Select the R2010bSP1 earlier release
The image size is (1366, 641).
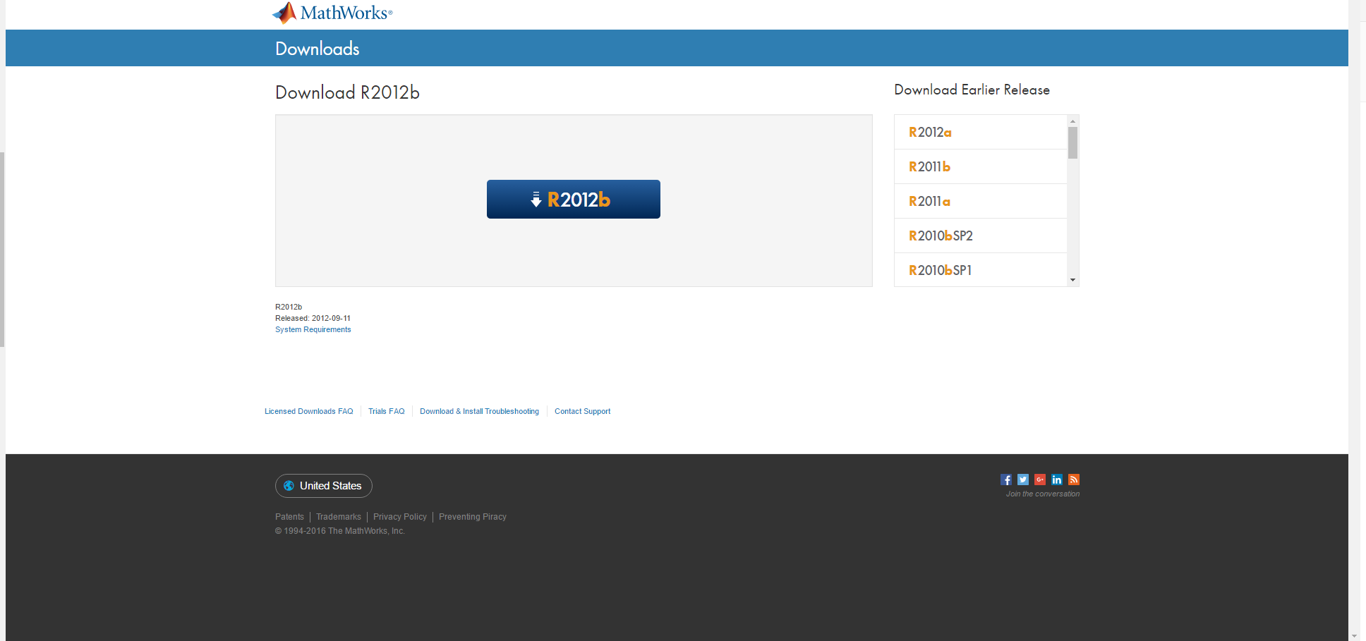[x=980, y=270]
